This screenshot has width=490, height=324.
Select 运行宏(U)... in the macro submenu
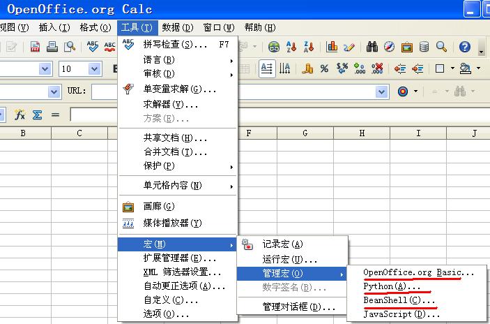click(292, 259)
